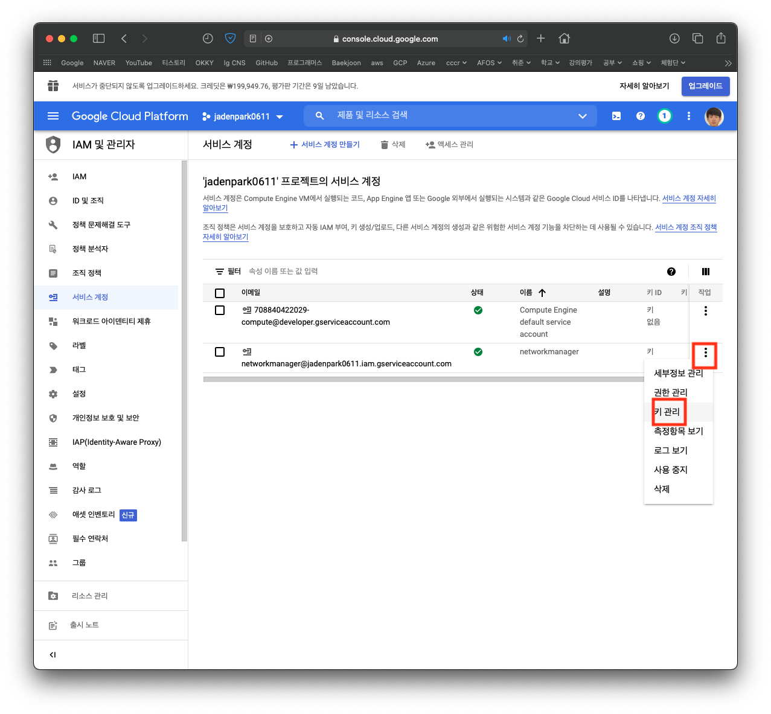Expand the 취준 bookmark folder
The height and width of the screenshot is (714, 771).
[521, 63]
